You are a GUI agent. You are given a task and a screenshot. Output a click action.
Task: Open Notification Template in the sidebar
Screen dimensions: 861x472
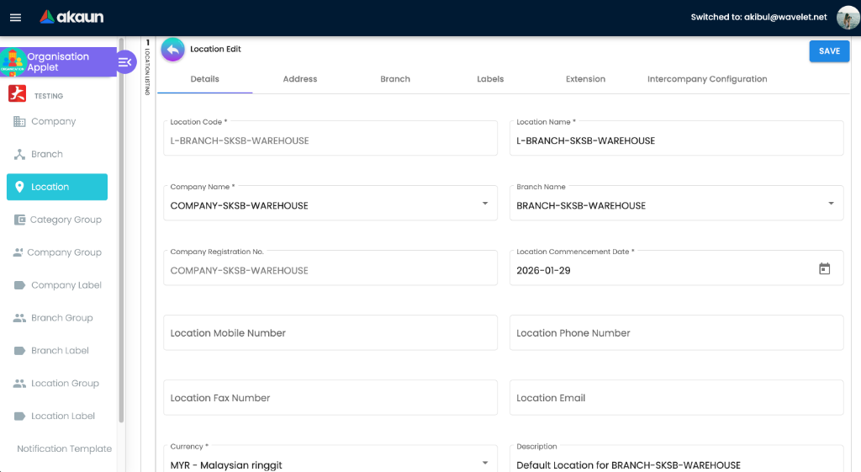point(64,449)
